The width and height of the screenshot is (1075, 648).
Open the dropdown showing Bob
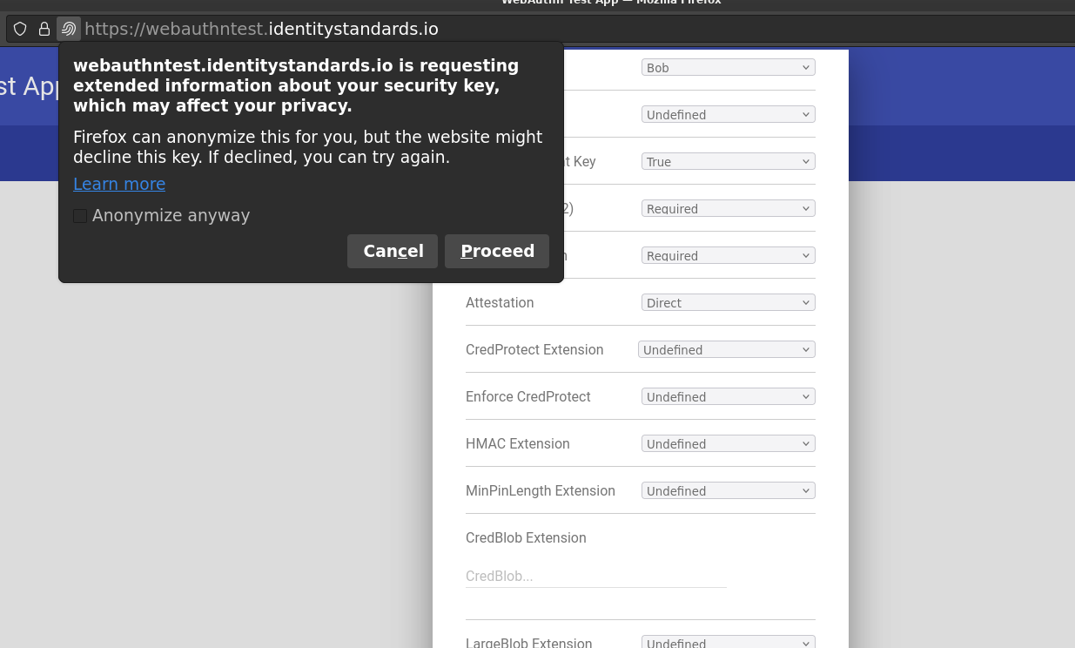tap(729, 67)
